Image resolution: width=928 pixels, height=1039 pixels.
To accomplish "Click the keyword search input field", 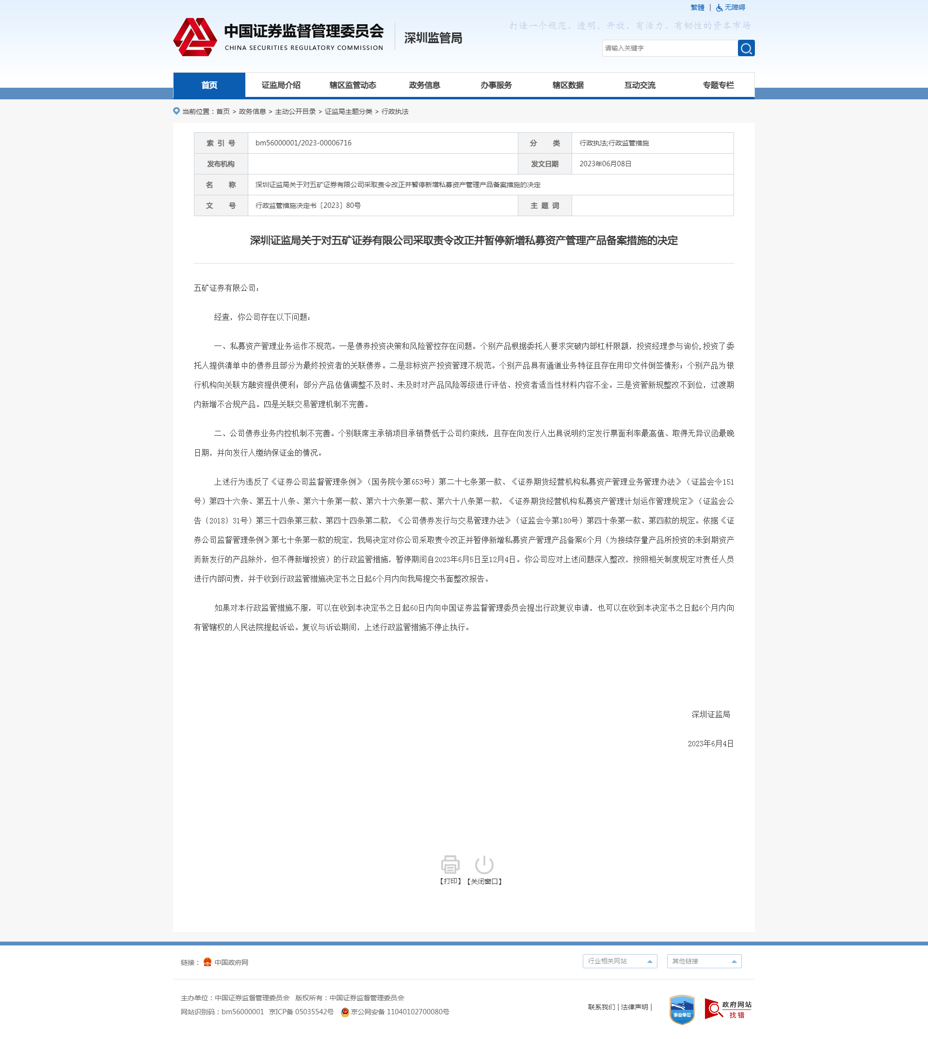I will click(669, 48).
